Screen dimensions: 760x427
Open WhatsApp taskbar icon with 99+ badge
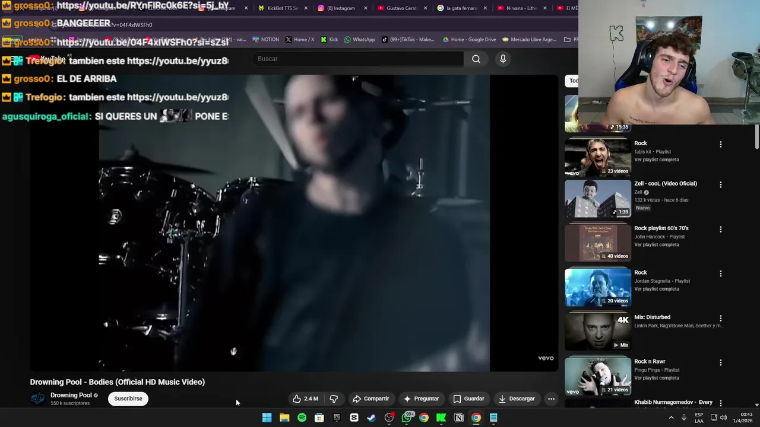(x=407, y=418)
